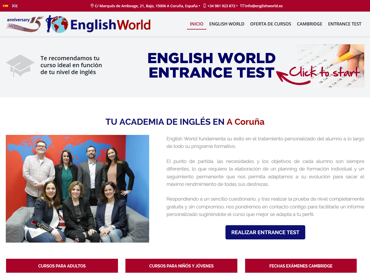370x275 pixels.
Task: Open the INICIO menu item
Action: coord(197,24)
